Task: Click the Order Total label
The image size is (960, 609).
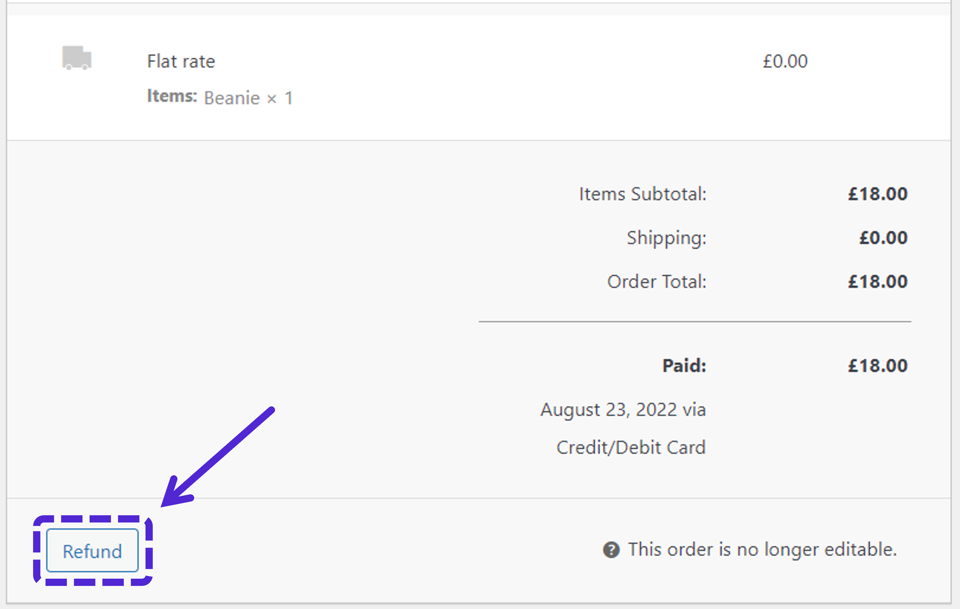Action: click(x=656, y=282)
